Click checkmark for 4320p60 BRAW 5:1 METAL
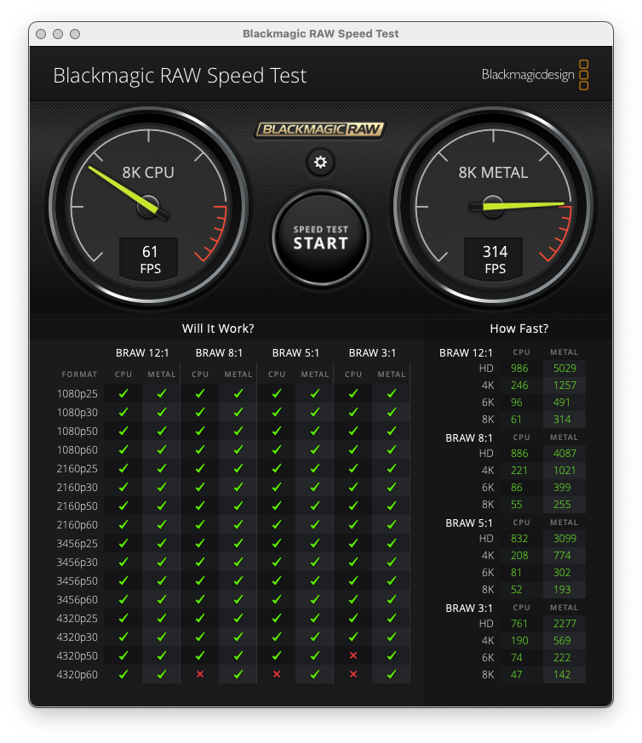642x743 pixels. pyautogui.click(x=315, y=674)
